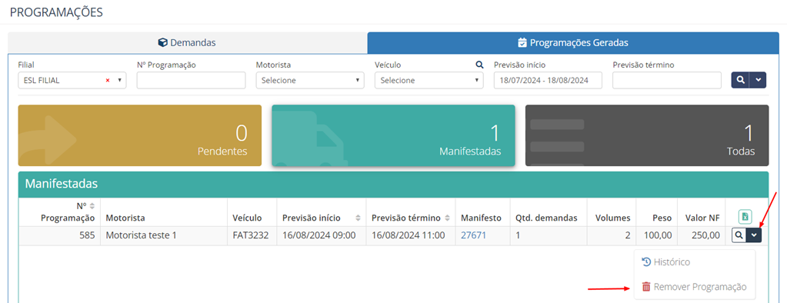
Task: Open the Programações Geradas tab
Action: tap(572, 42)
